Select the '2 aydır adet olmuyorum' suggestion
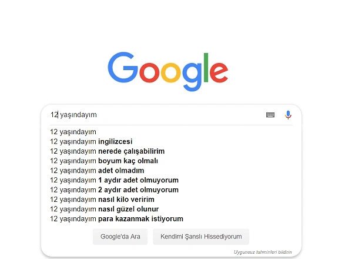The height and width of the screenshot is (259, 352). click(114, 190)
